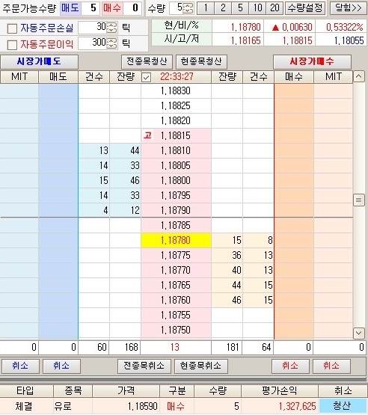Screen dimensions: 368x415
Task: Collapse panel with 닫힘>> button
Action: (x=348, y=7)
